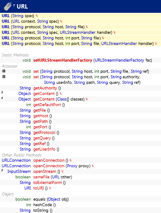Image resolution: width=161 pixels, height=213 pixels.
Task: Select the getDefaultPort method
Action: [x=47, y=105]
